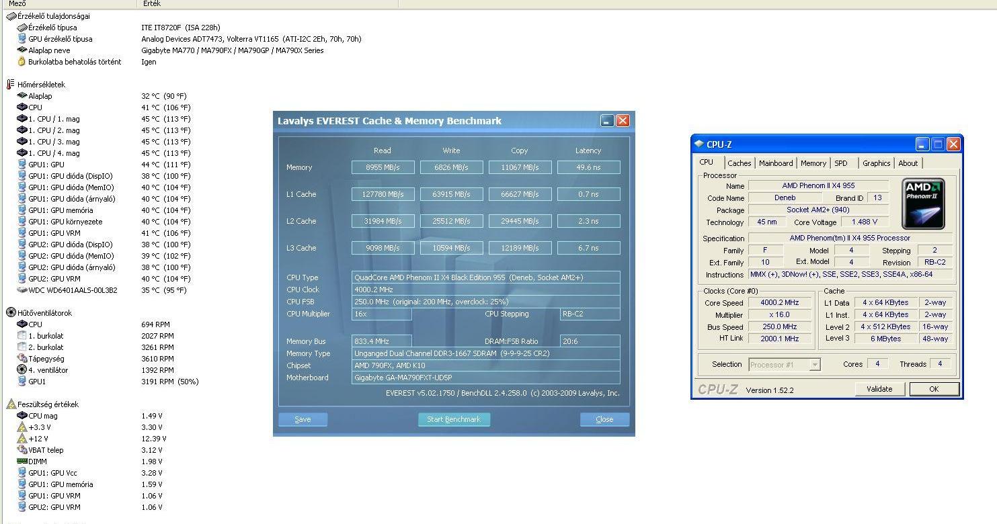Click the CPU mag voltage icon
997x524 pixels.
[x=22, y=416]
